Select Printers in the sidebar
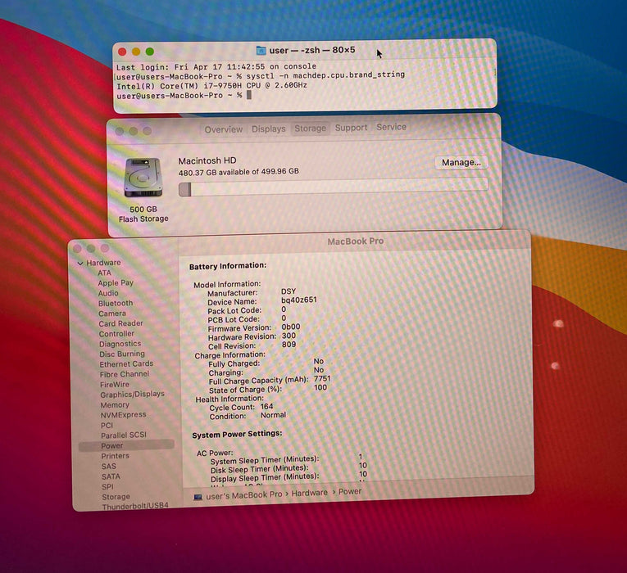The width and height of the screenshot is (627, 573). click(x=116, y=456)
